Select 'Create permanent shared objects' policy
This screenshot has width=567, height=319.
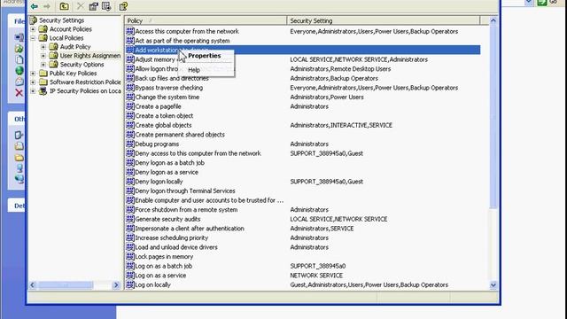pos(180,135)
